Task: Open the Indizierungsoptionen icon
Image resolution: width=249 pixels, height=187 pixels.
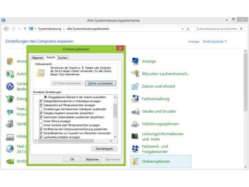Action: coord(135,124)
